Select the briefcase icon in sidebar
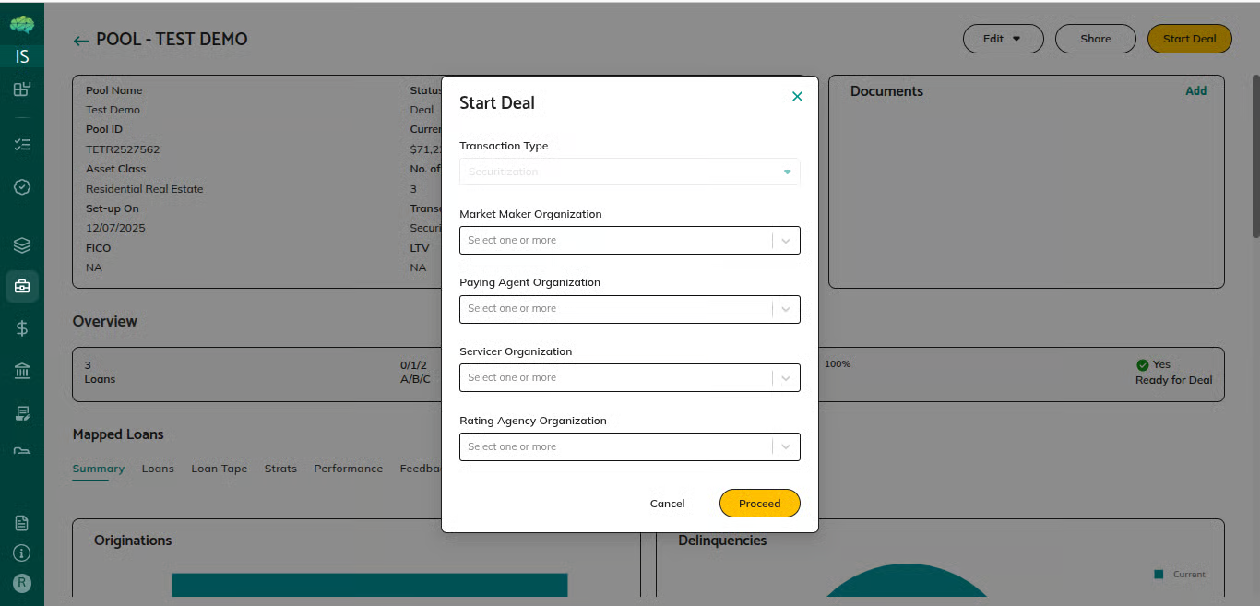 click(22, 287)
